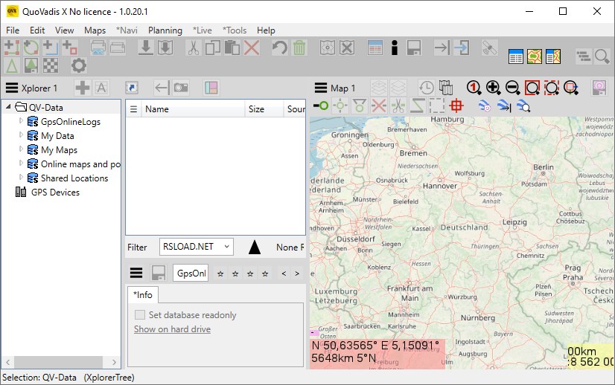
Task: Open the Planning menu
Action: [x=165, y=30]
